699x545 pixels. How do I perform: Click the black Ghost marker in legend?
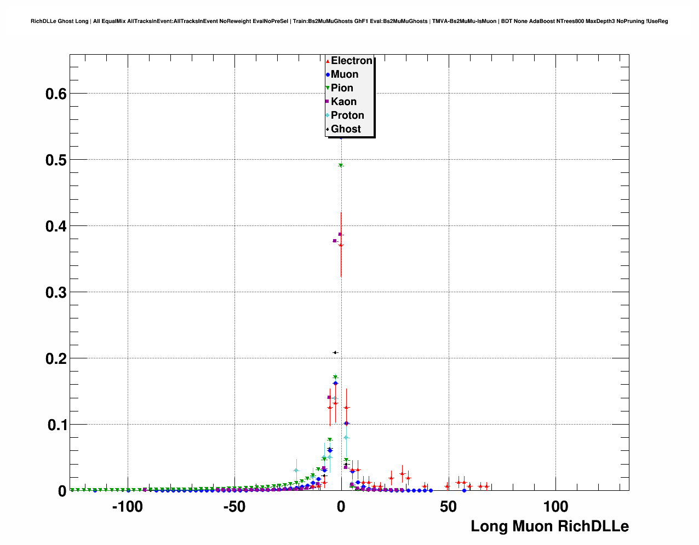[328, 130]
